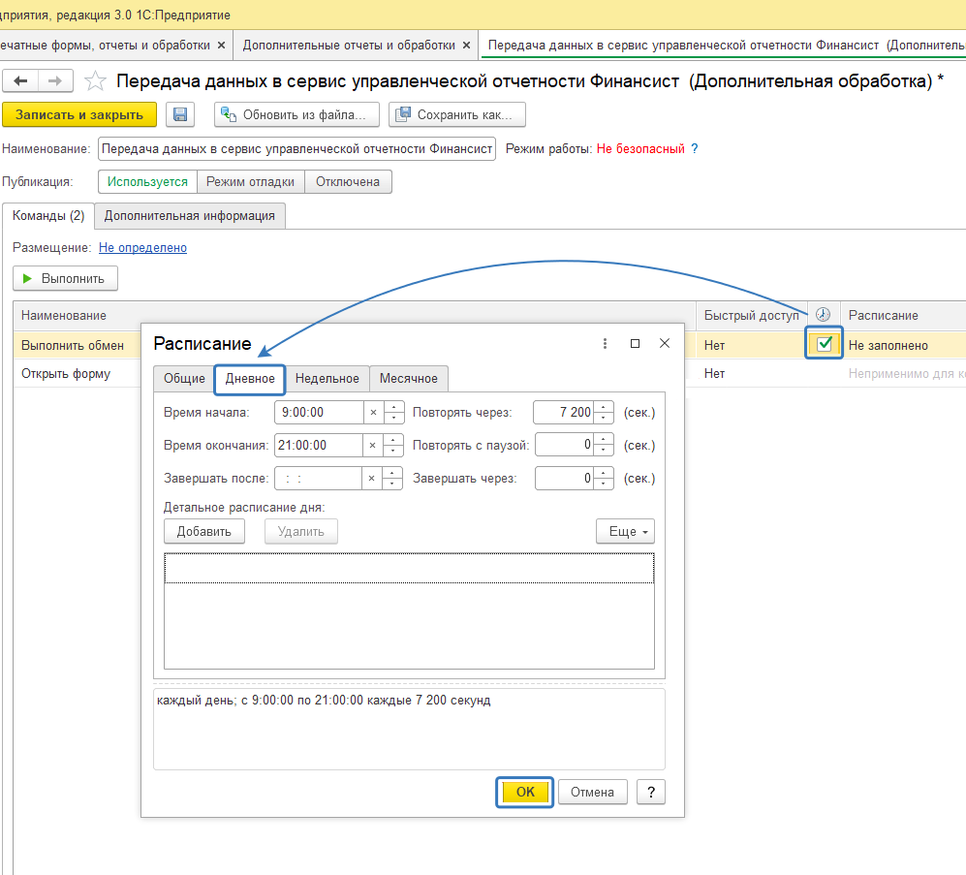Viewport: 966px width, 875px height.
Task: Set publication to Режим отладки
Action: pyautogui.click(x=251, y=182)
